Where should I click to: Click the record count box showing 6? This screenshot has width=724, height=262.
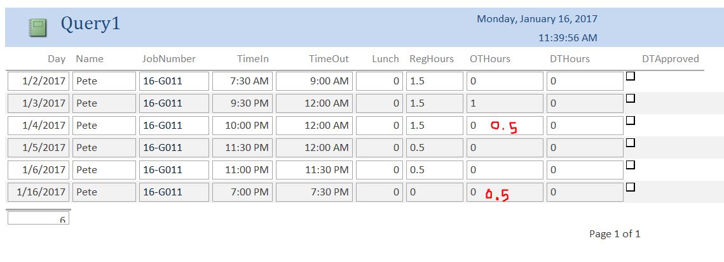click(x=38, y=218)
